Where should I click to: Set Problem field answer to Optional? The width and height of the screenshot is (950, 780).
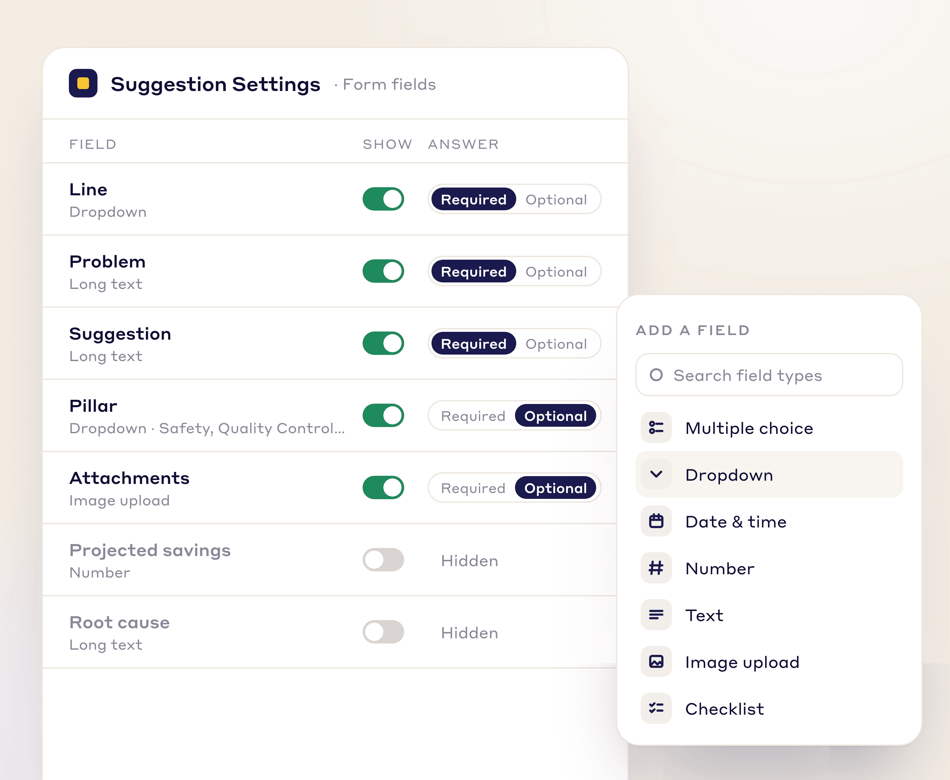tap(556, 271)
